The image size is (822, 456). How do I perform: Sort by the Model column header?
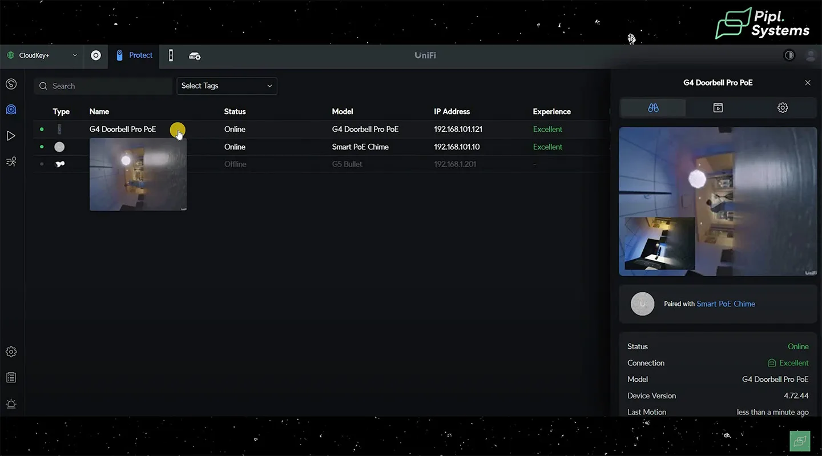pos(342,111)
